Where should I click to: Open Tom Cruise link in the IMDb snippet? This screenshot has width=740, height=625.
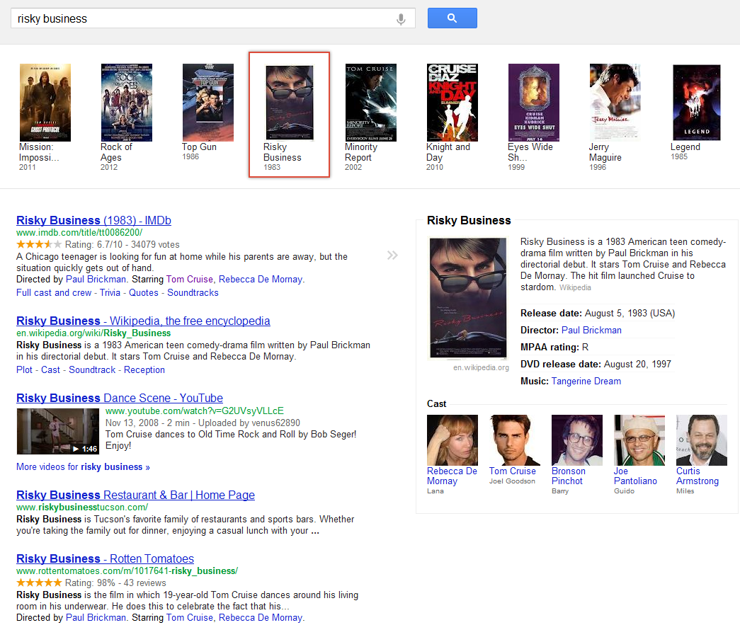189,280
